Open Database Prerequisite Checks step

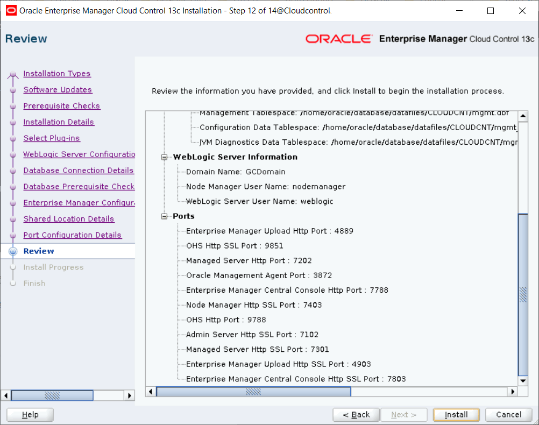click(79, 187)
